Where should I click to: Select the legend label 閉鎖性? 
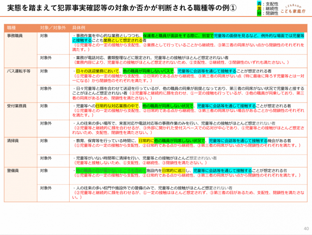[272, 14]
